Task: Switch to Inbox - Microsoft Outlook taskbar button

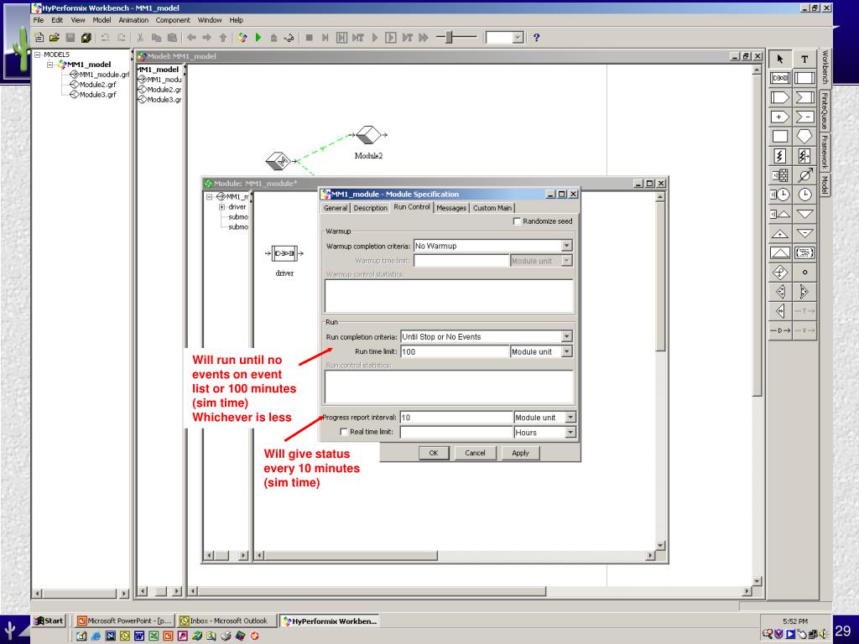Action: pyautogui.click(x=226, y=621)
